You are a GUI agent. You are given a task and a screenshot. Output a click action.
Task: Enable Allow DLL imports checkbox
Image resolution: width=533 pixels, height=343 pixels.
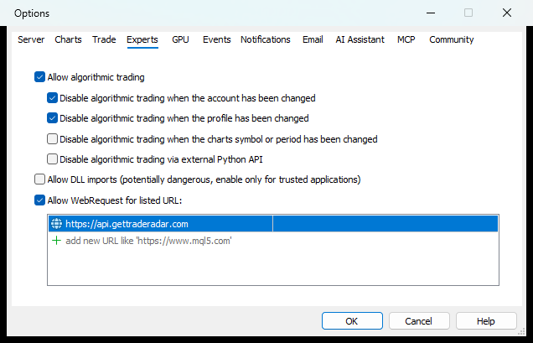tap(39, 179)
